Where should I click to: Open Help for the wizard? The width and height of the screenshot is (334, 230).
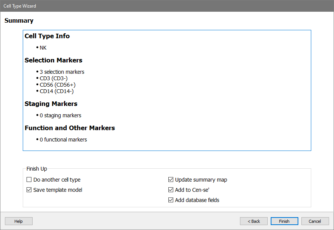point(19,221)
